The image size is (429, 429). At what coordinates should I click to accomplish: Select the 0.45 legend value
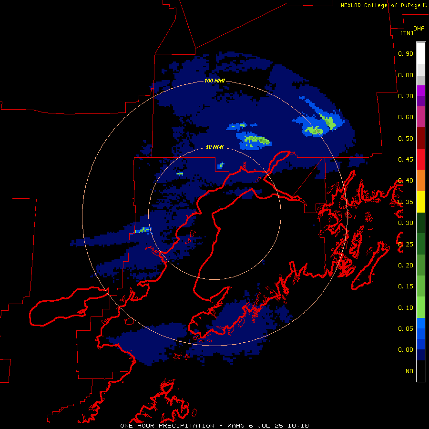click(x=406, y=160)
